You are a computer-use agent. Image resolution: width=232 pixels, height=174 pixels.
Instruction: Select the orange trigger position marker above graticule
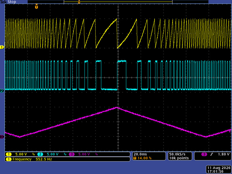[37, 7]
